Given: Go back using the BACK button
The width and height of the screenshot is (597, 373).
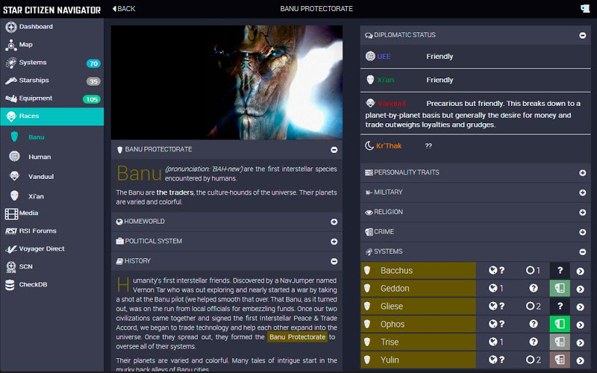Looking at the screenshot, I should point(124,8).
